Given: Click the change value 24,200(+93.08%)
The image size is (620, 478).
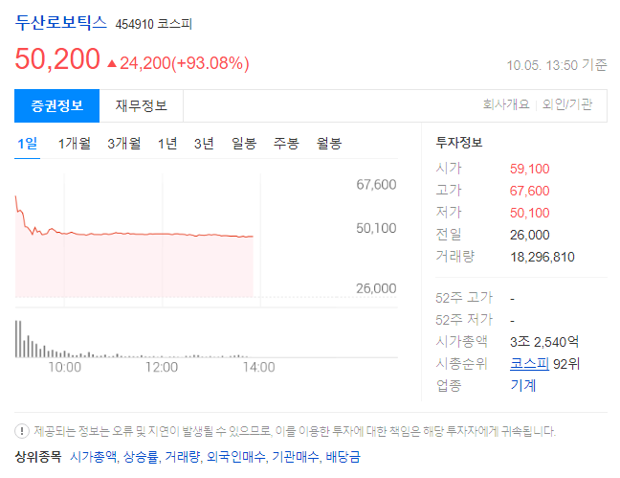Looking at the screenshot, I should tap(185, 63).
